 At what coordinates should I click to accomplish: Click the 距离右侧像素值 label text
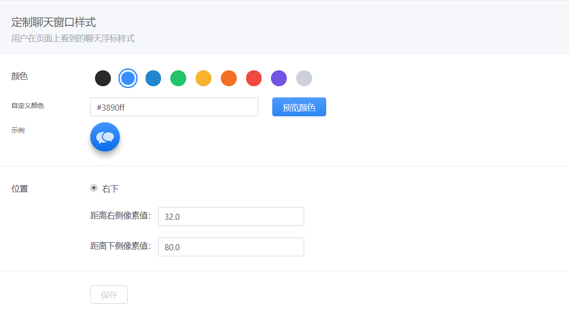121,216
